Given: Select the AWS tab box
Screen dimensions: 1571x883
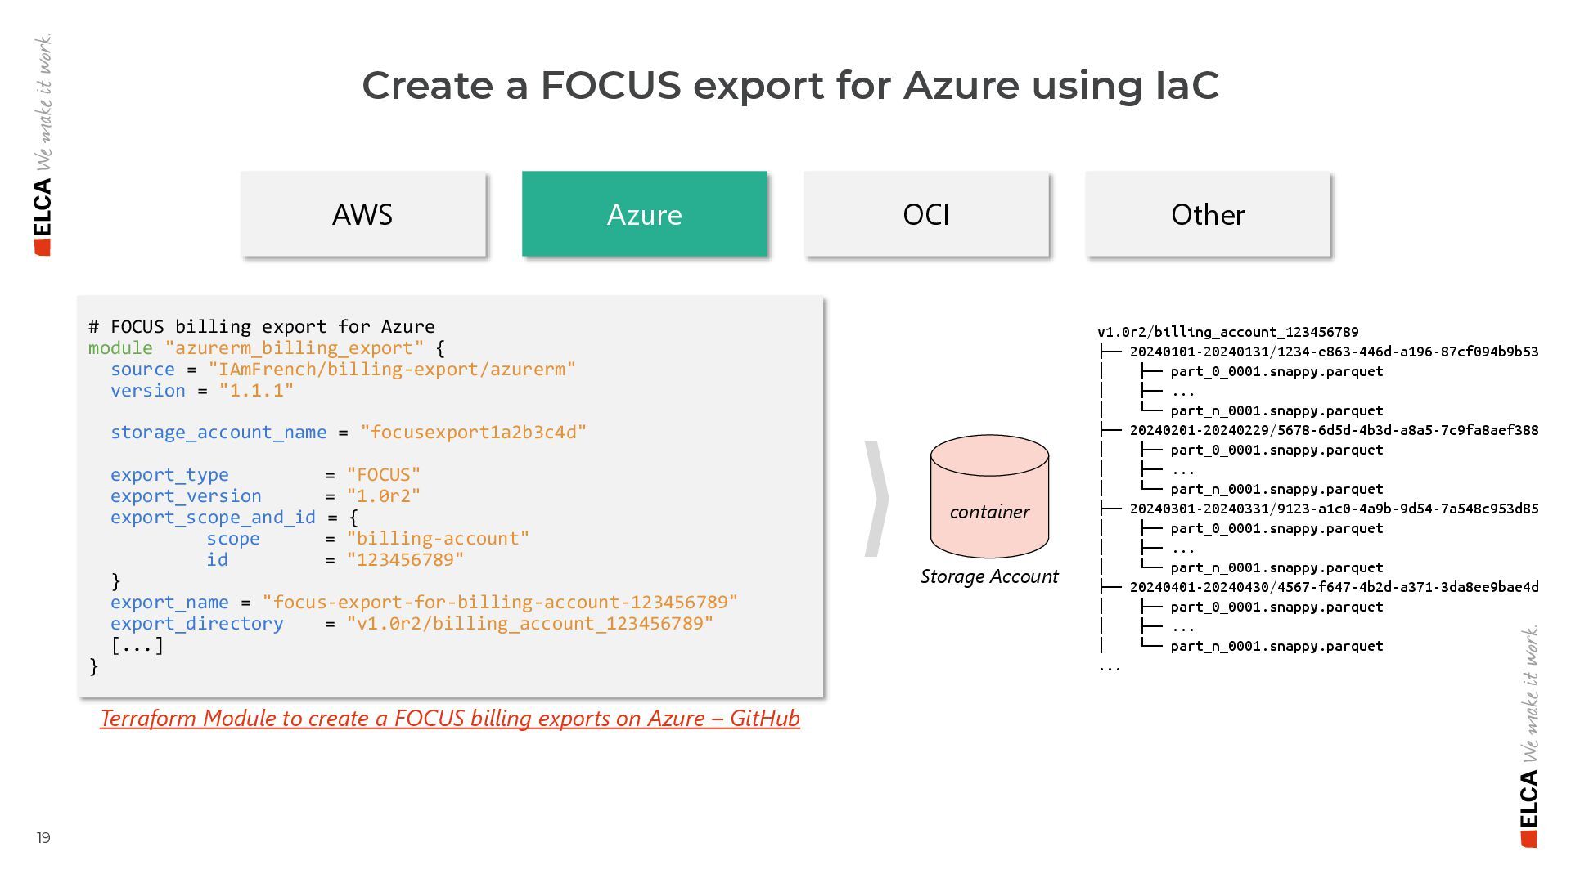Looking at the screenshot, I should click(x=362, y=214).
